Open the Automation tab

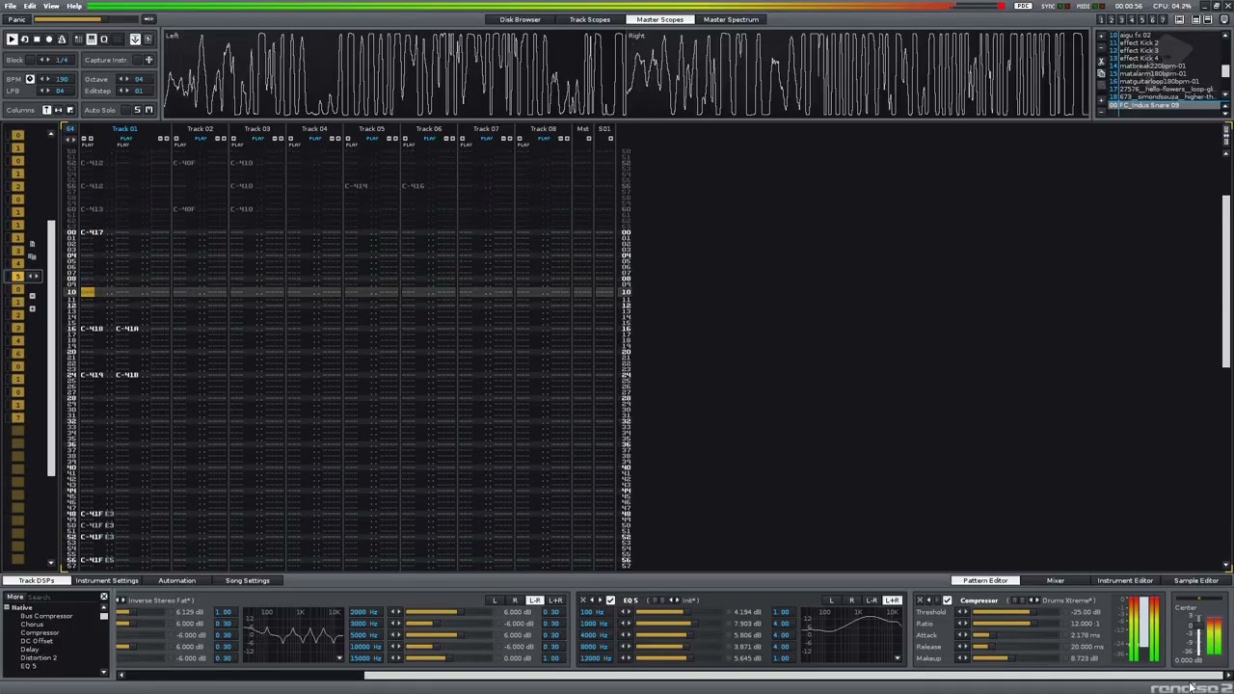click(x=176, y=580)
